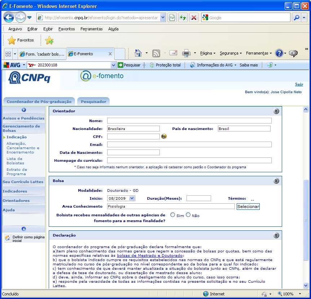The width and height of the screenshot is (311, 299).
Task: Click the Stop loading red X icon
Action: (194, 18)
